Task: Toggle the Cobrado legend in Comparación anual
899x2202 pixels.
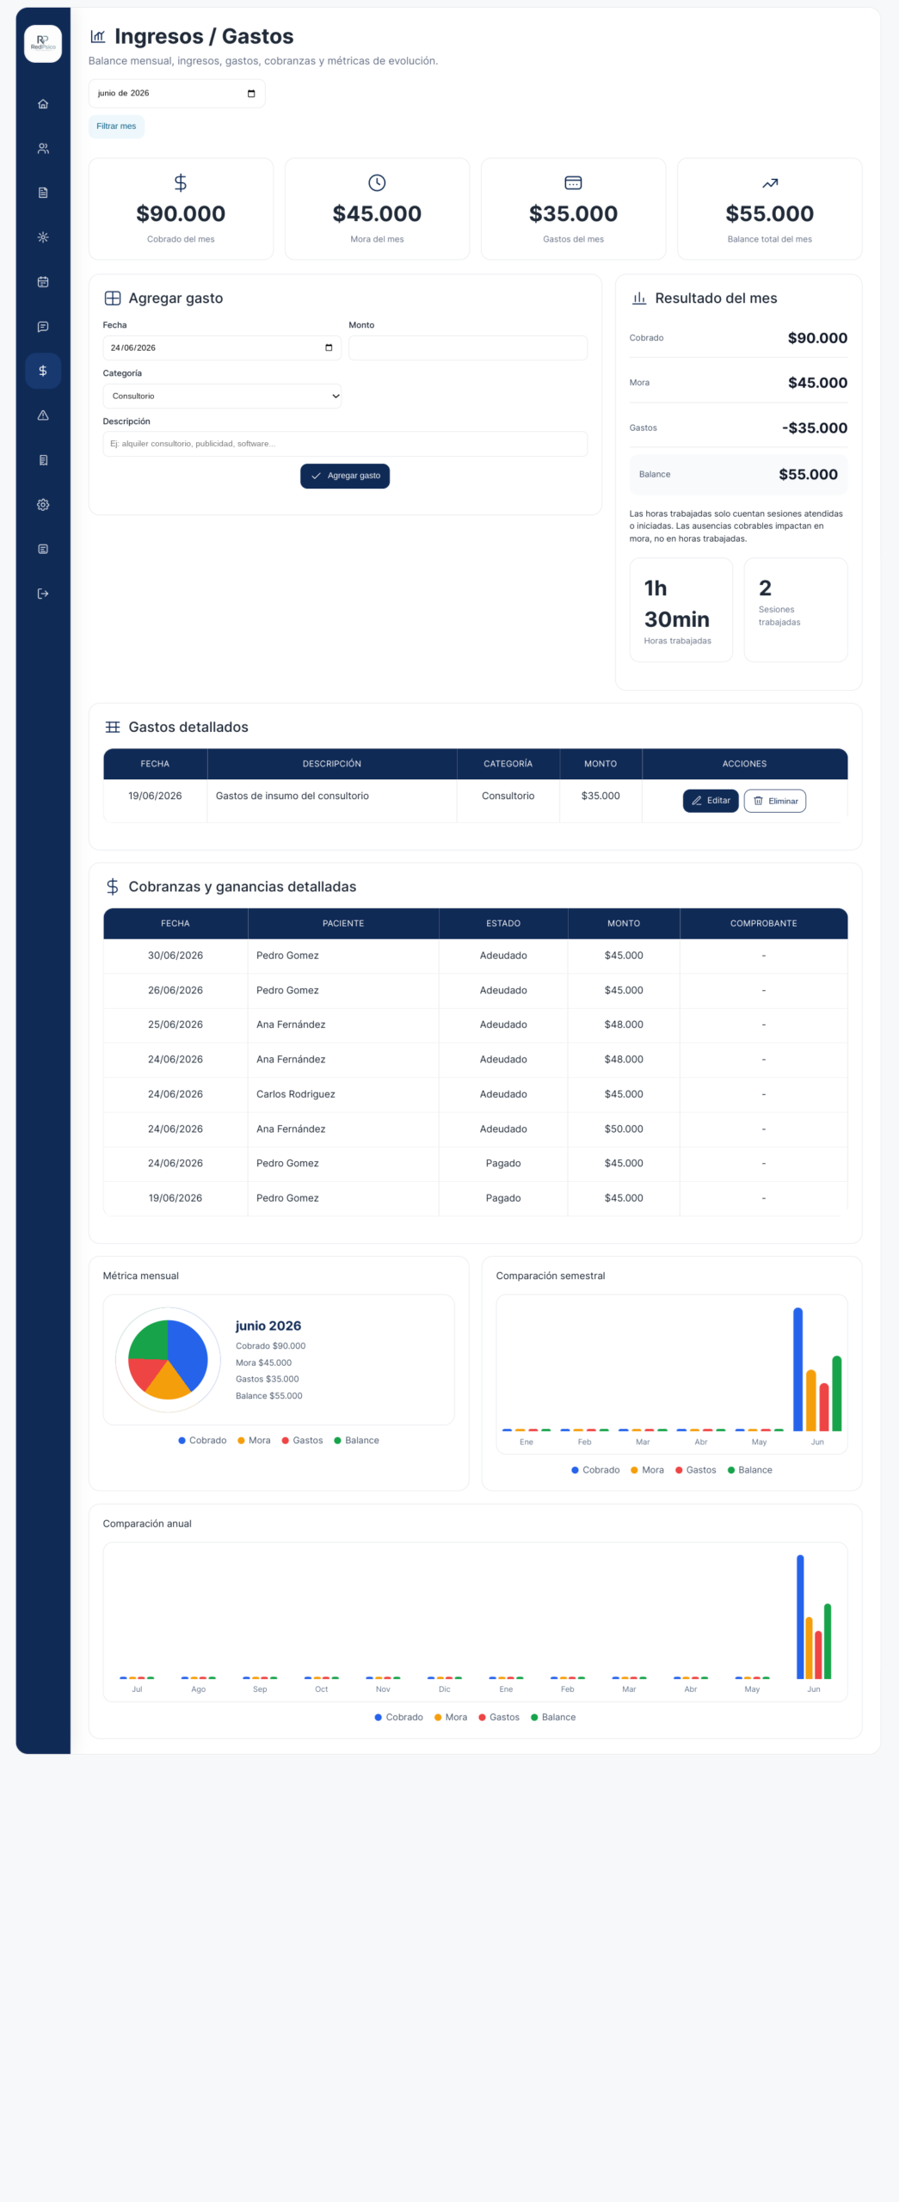Action: coord(399,1717)
